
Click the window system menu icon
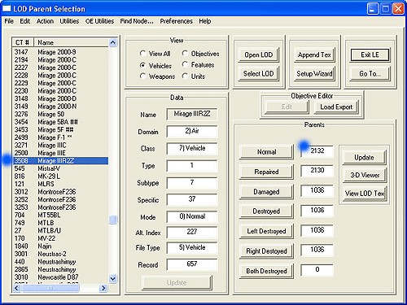pos(7,9)
